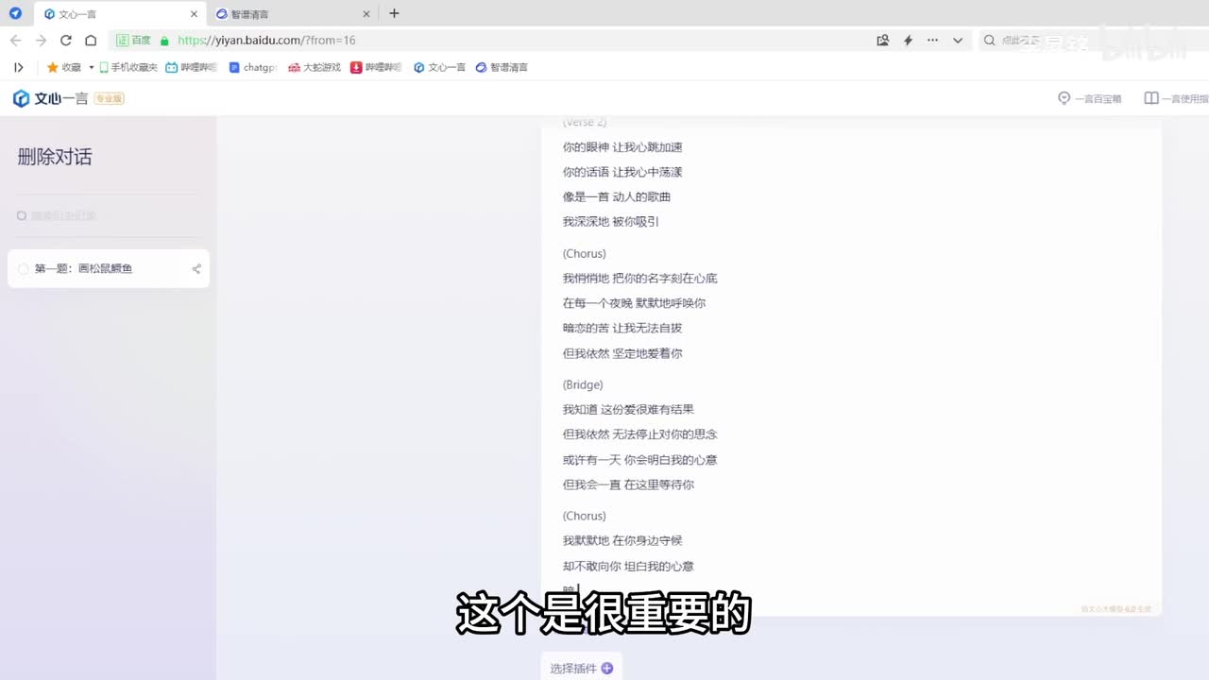Expand the 收藏 favorites dropdown arrow
The height and width of the screenshot is (680, 1209).
tap(92, 68)
